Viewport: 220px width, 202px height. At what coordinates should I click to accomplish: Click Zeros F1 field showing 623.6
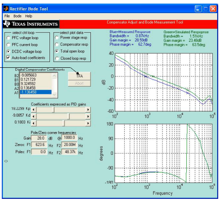39,145
